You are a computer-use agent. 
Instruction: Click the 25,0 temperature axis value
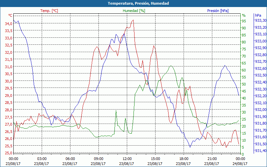9,153
